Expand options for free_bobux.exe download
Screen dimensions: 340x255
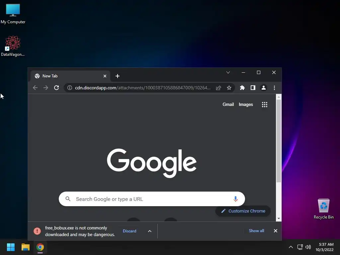(150, 231)
